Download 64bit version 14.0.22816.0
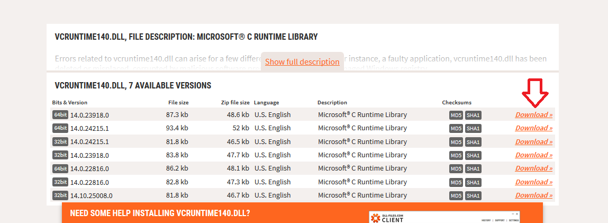This screenshot has width=608, height=223. (533, 168)
